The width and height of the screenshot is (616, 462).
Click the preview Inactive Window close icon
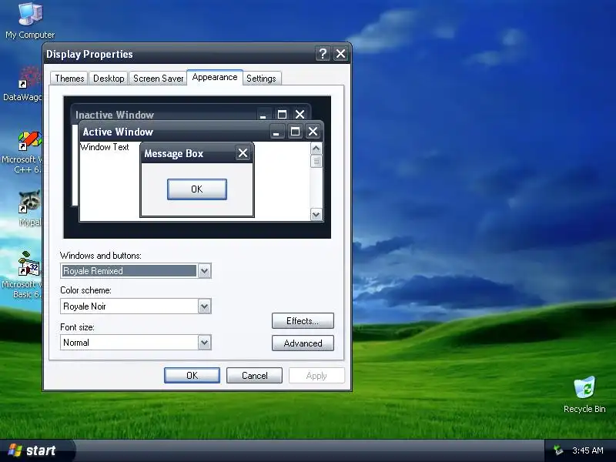click(x=300, y=114)
